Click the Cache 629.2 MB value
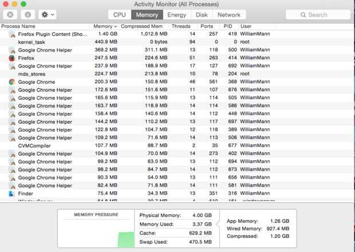The image size is (355, 252). (x=200, y=233)
